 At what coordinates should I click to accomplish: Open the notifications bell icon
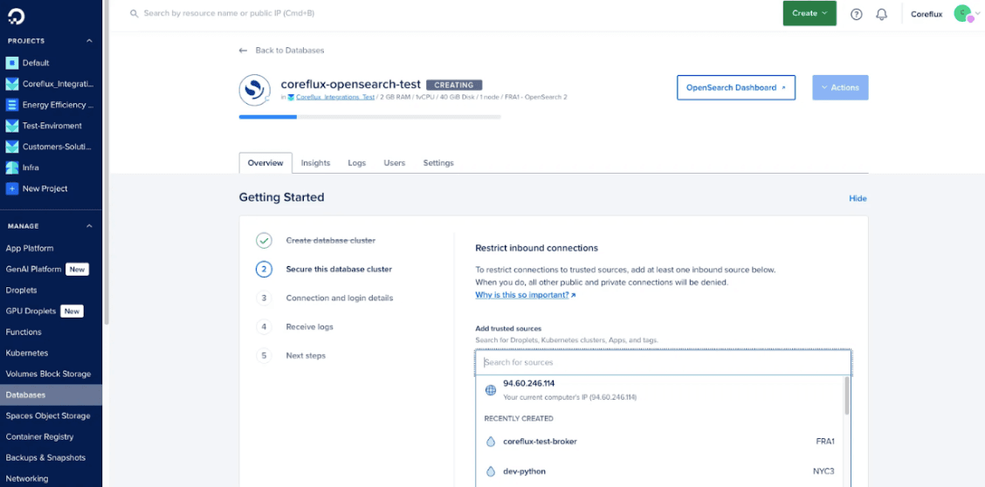(881, 14)
